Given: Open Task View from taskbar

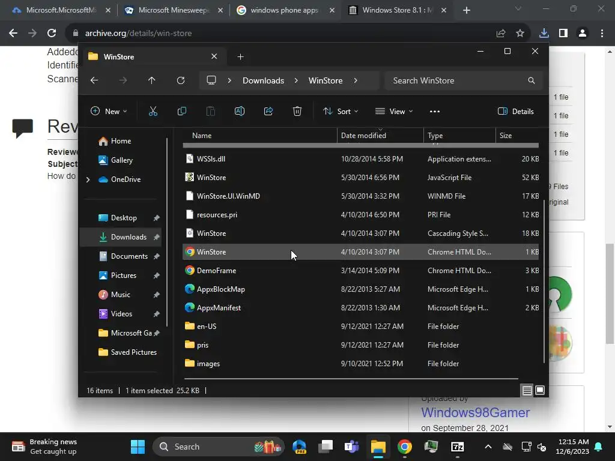Looking at the screenshot, I should tap(325, 447).
